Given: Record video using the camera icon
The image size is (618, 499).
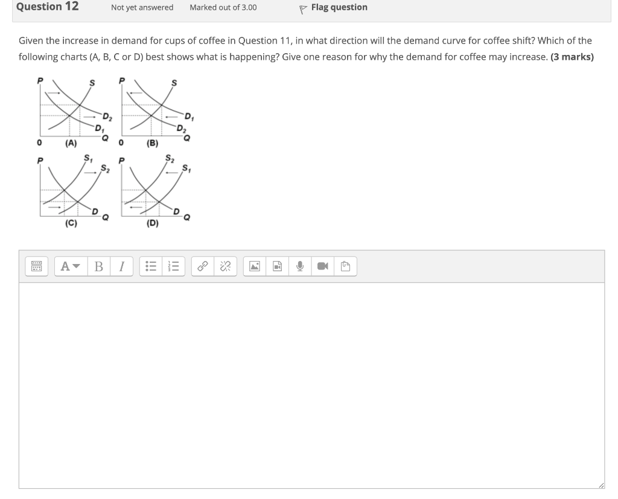Looking at the screenshot, I should pyautogui.click(x=322, y=266).
